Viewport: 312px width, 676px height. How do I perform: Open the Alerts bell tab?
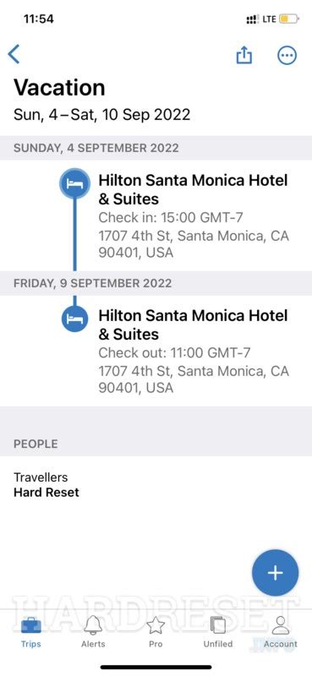click(93, 632)
